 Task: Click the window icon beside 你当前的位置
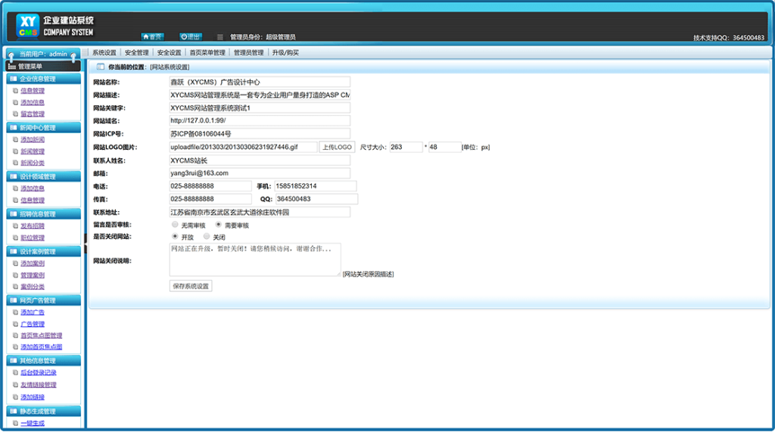coord(101,67)
